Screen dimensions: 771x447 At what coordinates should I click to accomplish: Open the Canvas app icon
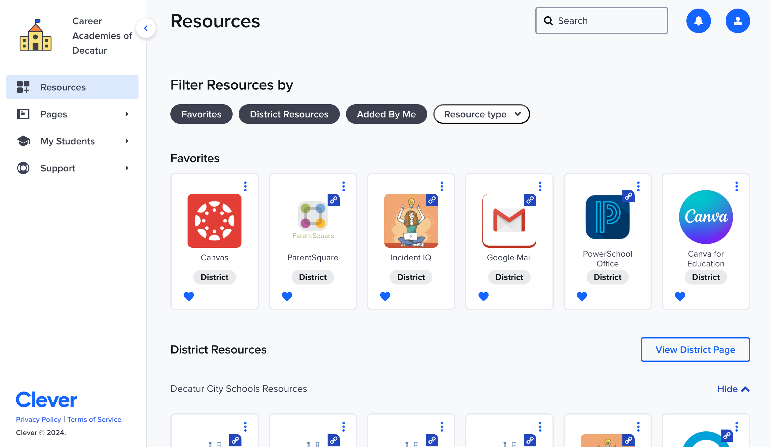214,221
